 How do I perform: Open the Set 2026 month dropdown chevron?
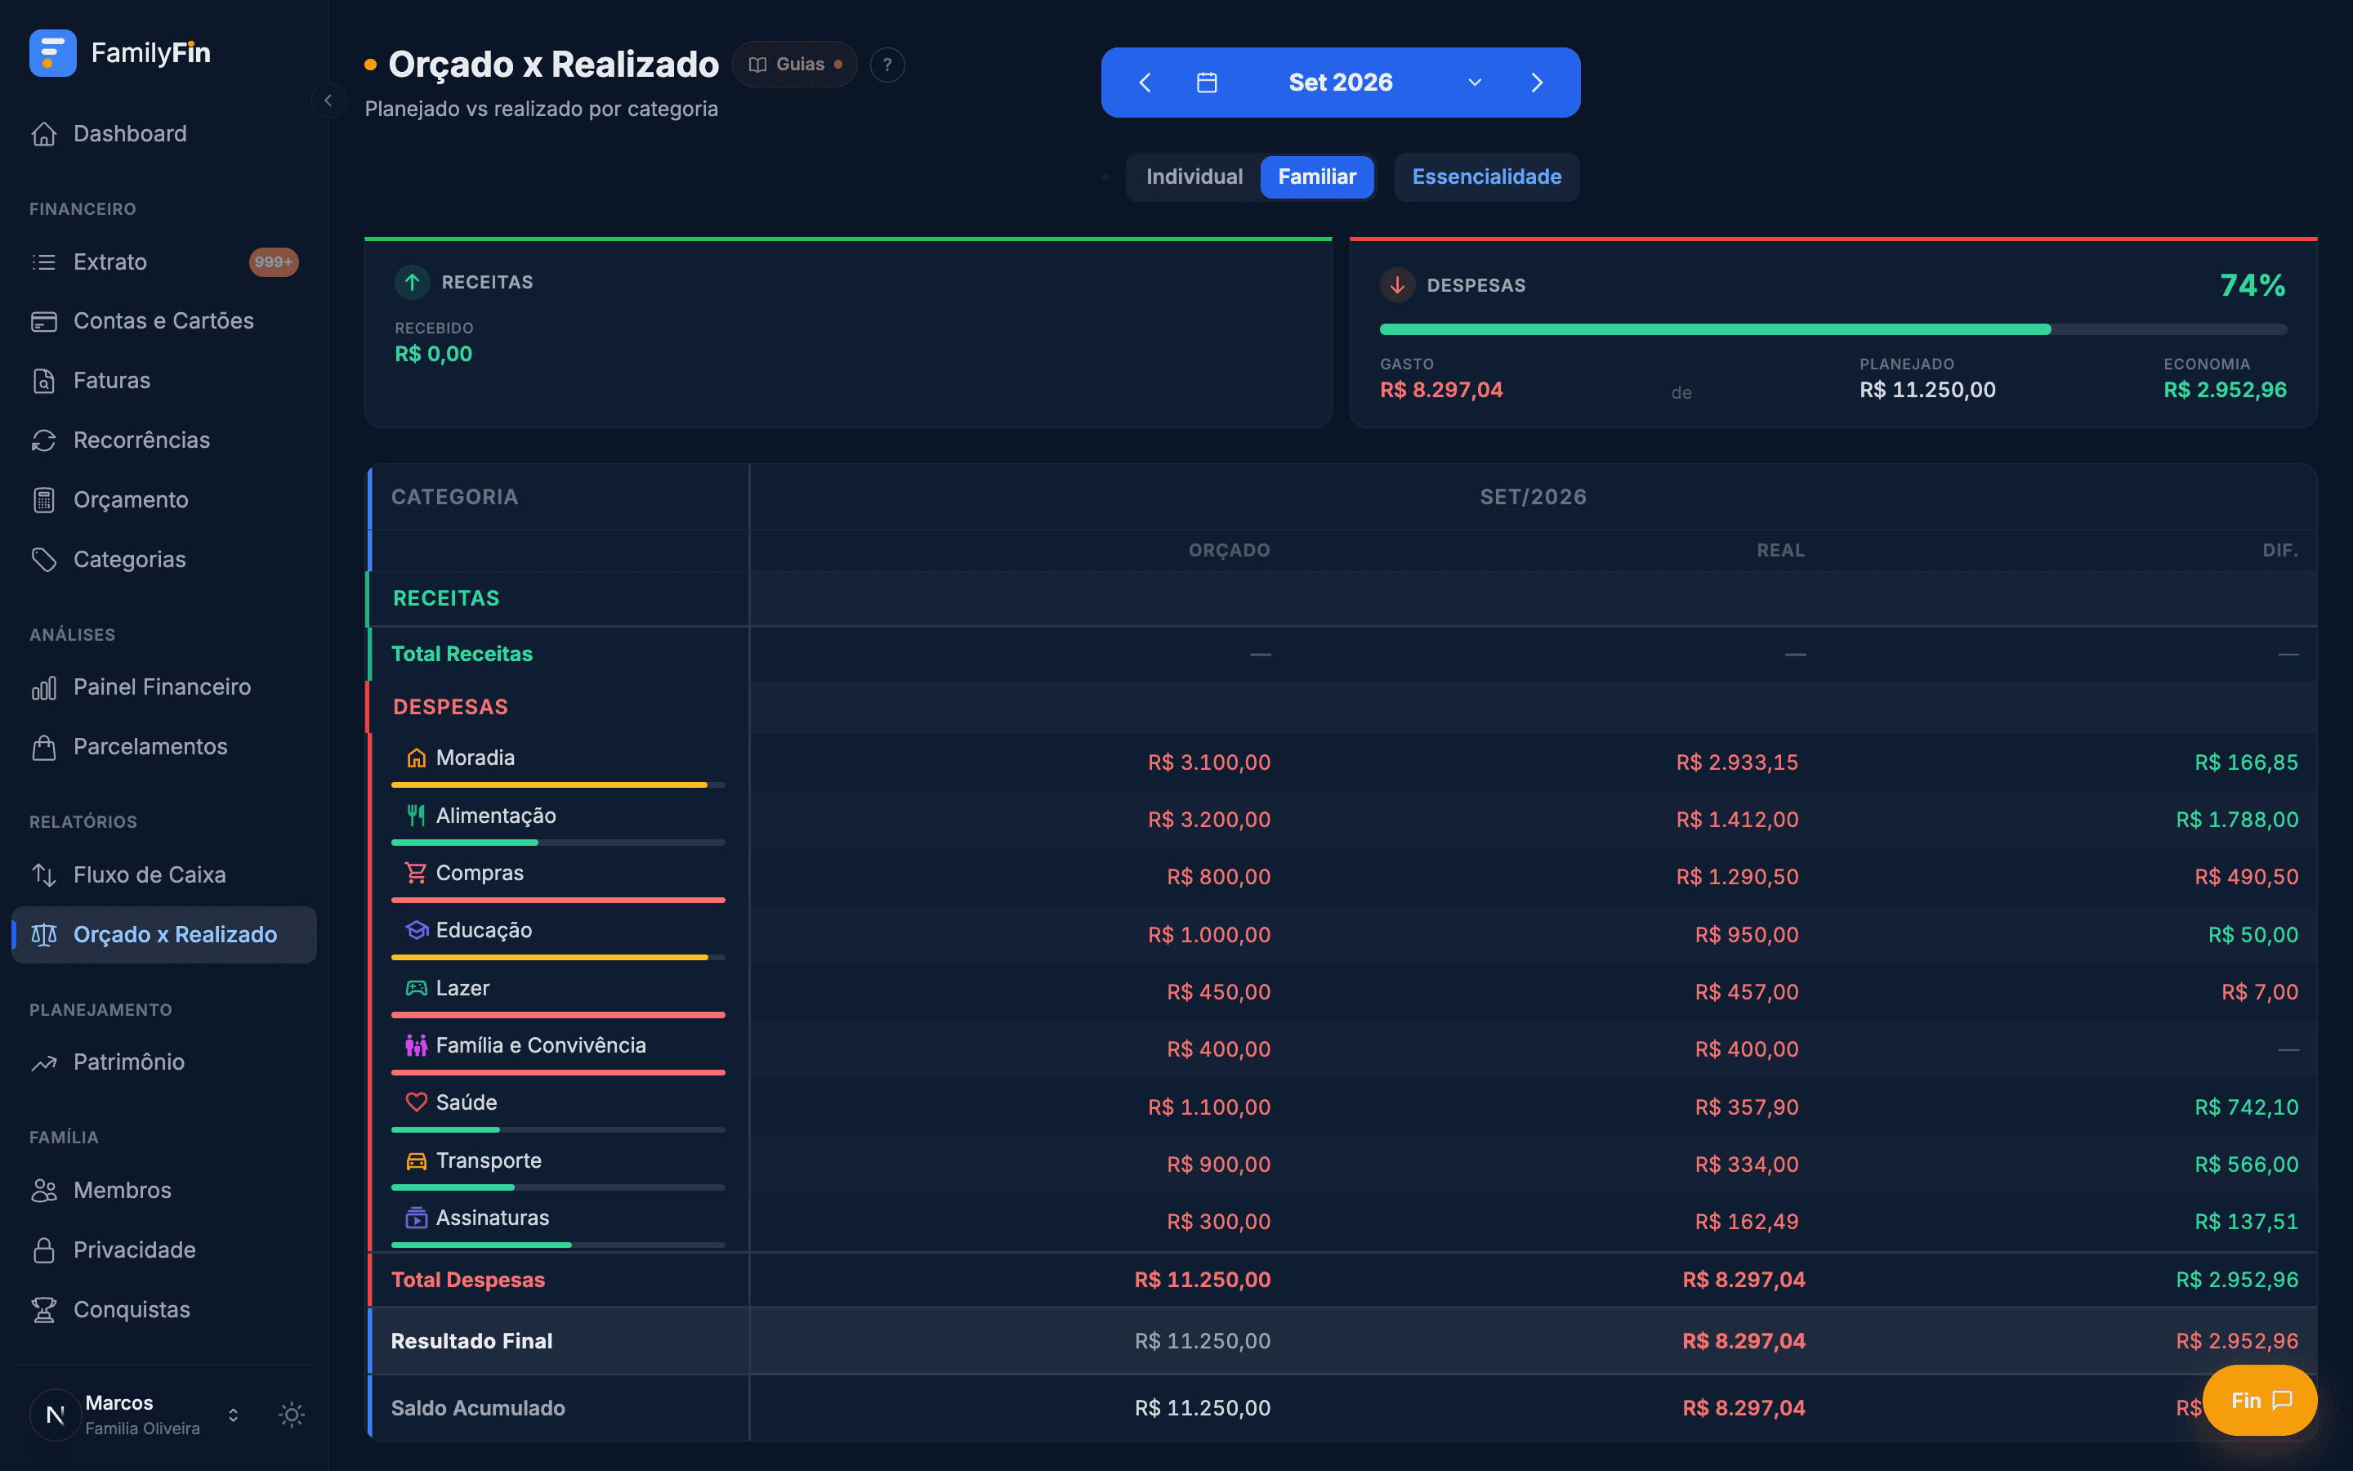tap(1475, 83)
